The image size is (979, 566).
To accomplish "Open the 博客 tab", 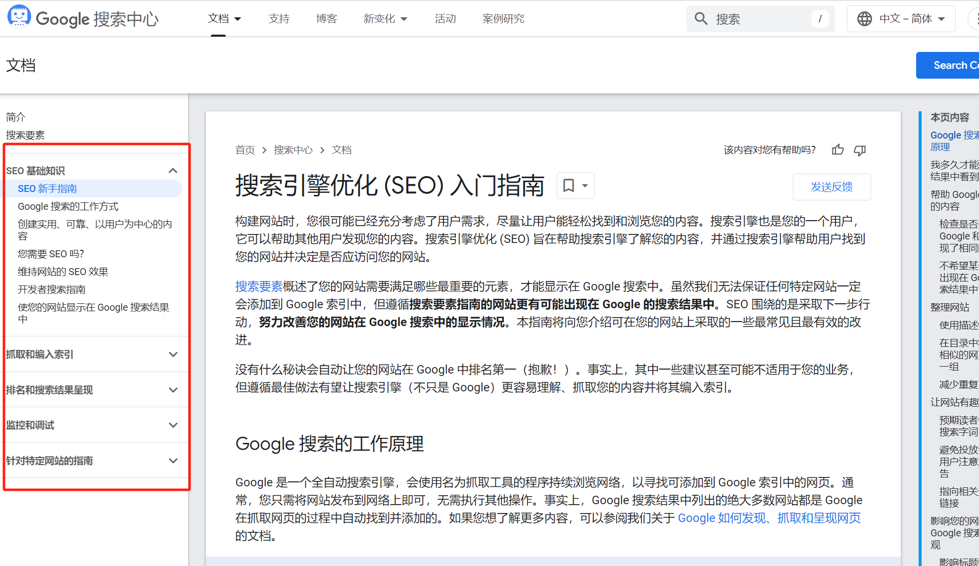I will point(326,19).
